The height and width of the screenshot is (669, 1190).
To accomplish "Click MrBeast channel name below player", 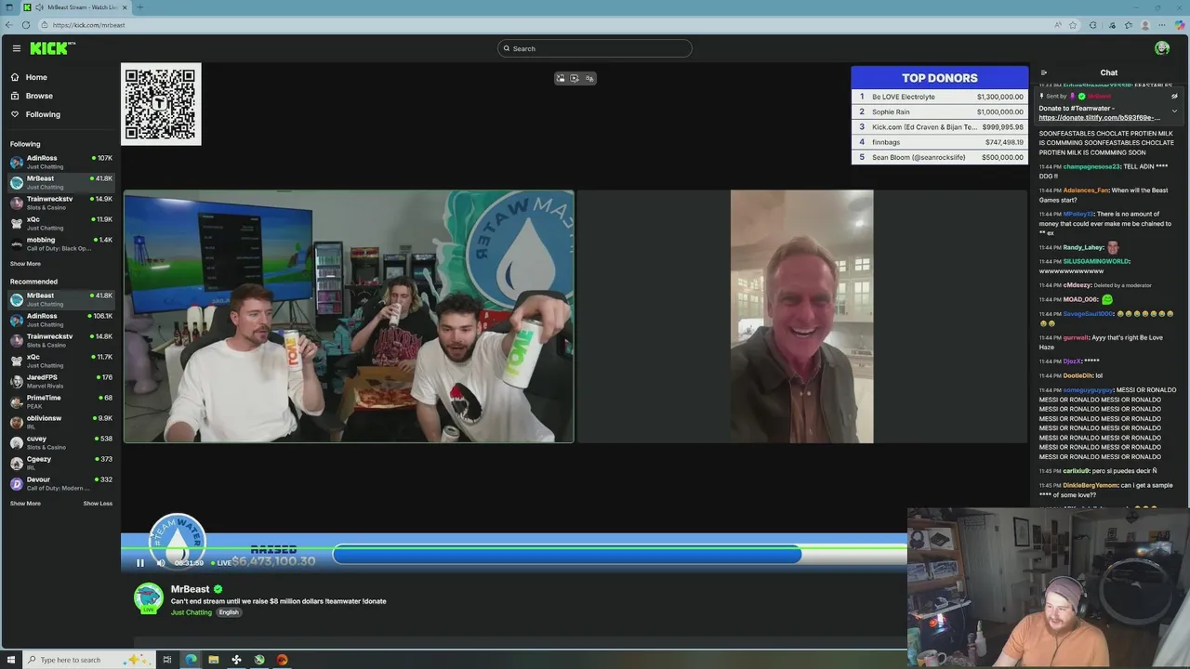I will (191, 589).
